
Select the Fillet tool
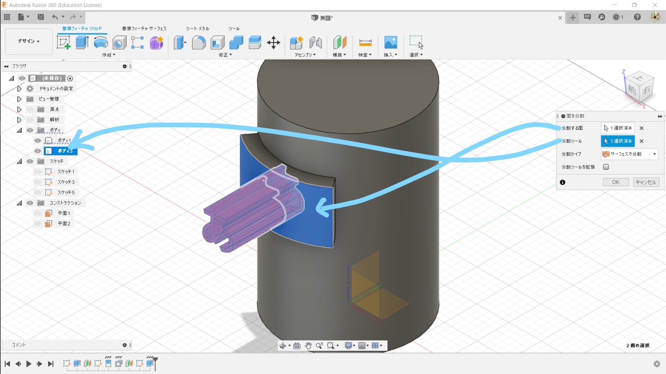coord(199,43)
